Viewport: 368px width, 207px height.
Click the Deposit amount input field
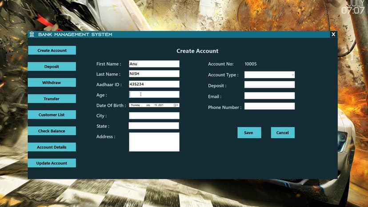tap(269, 84)
